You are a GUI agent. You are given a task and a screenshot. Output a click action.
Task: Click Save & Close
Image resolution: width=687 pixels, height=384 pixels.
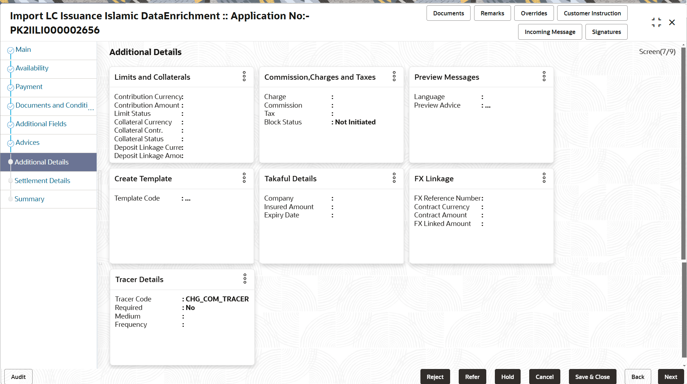593,377
